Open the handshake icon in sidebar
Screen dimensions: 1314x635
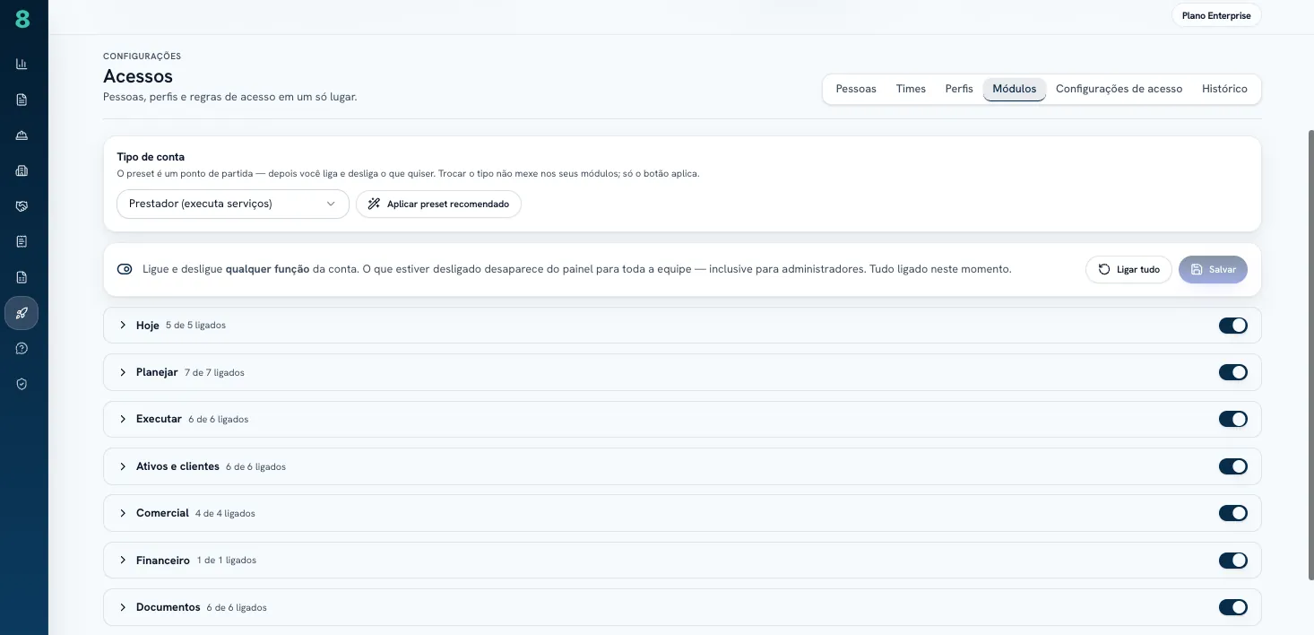pos(22,206)
